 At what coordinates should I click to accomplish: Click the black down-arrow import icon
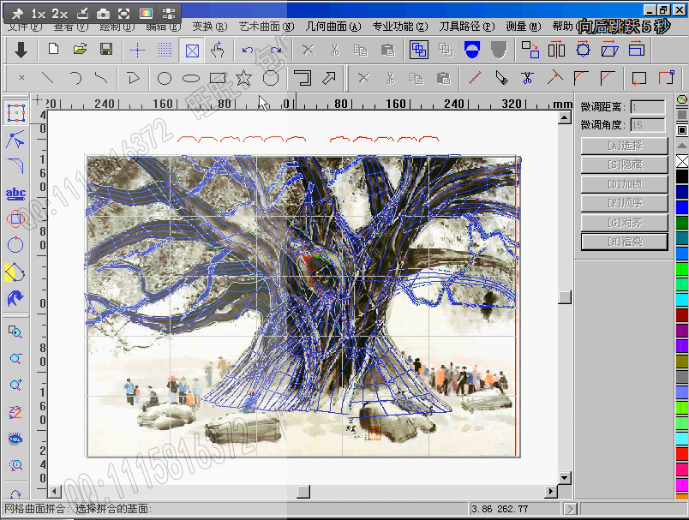21,50
